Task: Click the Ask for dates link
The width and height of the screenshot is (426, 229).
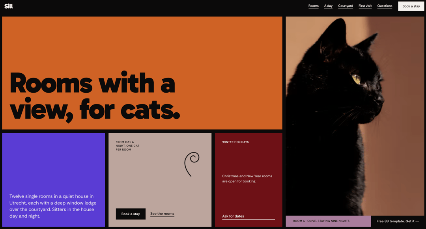Action: pyautogui.click(x=248, y=216)
